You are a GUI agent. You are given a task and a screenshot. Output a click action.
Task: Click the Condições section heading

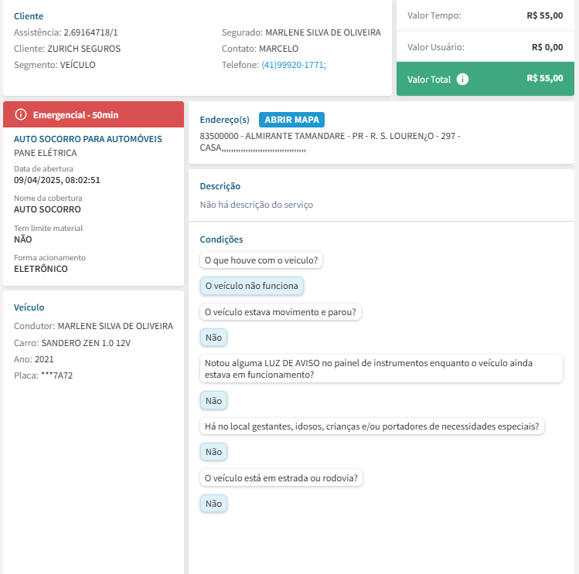click(x=221, y=239)
